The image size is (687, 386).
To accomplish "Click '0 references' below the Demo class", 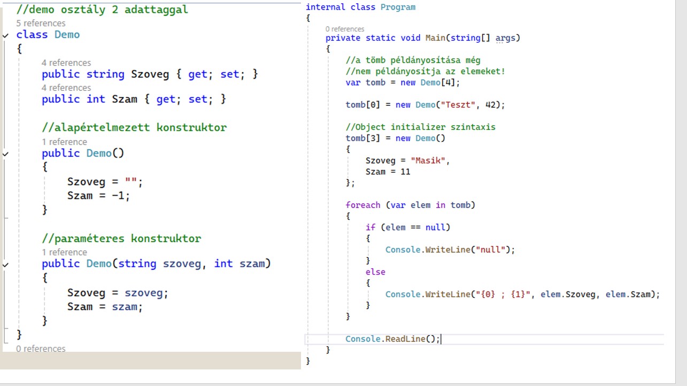I will coord(41,349).
